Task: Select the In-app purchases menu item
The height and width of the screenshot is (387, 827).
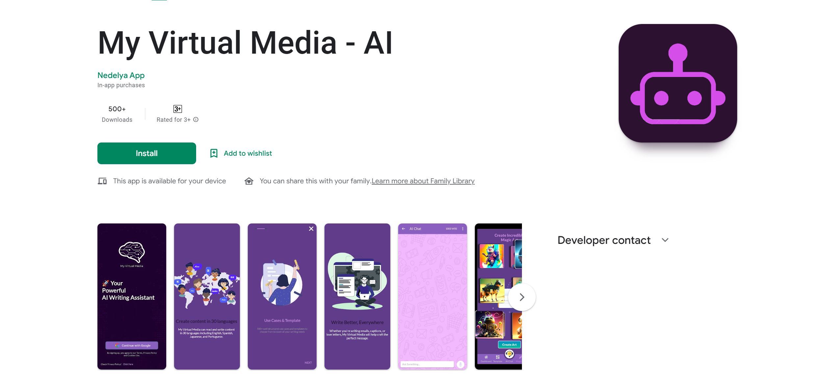Action: 121,85
